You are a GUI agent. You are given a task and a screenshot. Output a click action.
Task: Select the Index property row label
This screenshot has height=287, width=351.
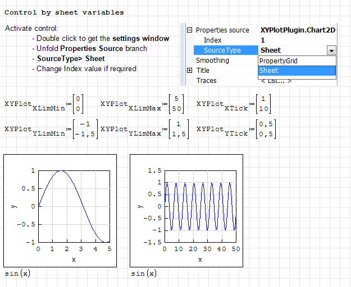(x=212, y=40)
